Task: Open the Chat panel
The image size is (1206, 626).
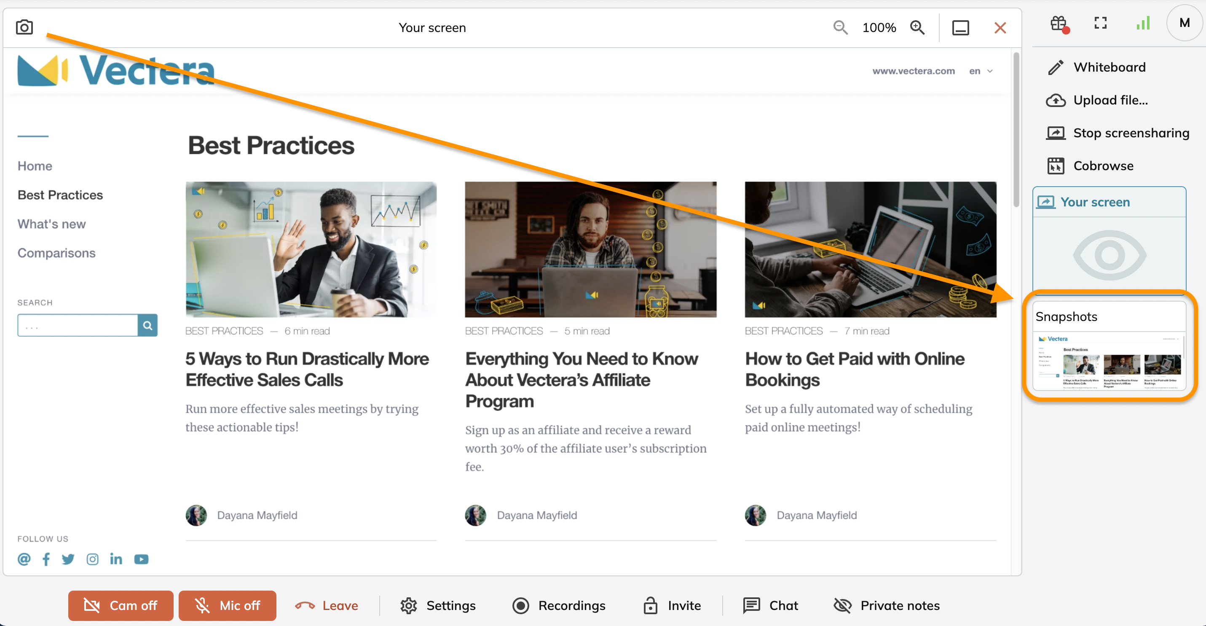Action: tap(770, 605)
